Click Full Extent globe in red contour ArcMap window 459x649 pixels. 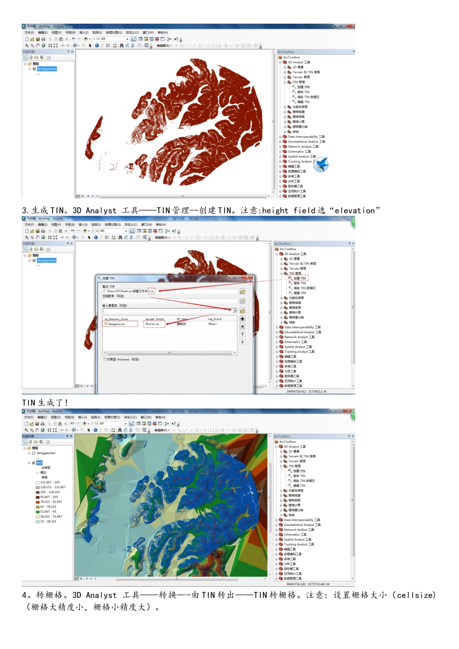[43, 45]
